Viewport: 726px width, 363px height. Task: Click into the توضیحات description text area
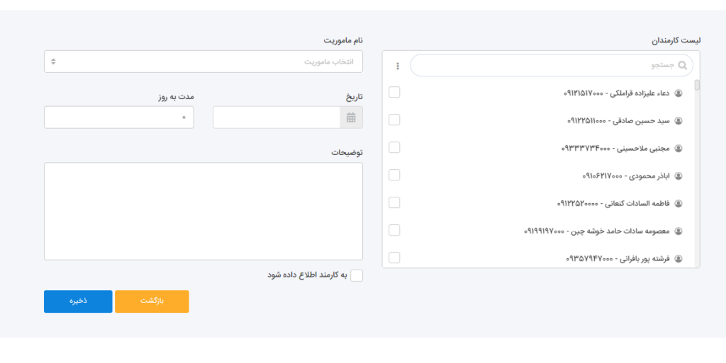(203, 211)
